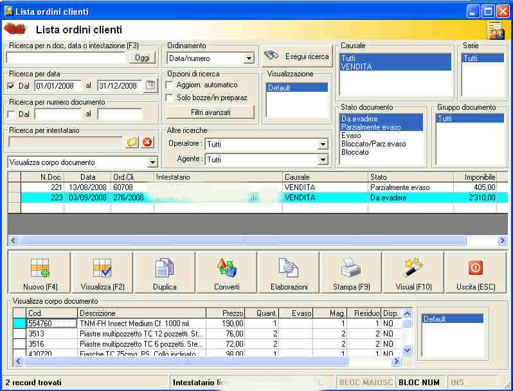
Task: Open the Operatore dropdown
Action: 323,144
